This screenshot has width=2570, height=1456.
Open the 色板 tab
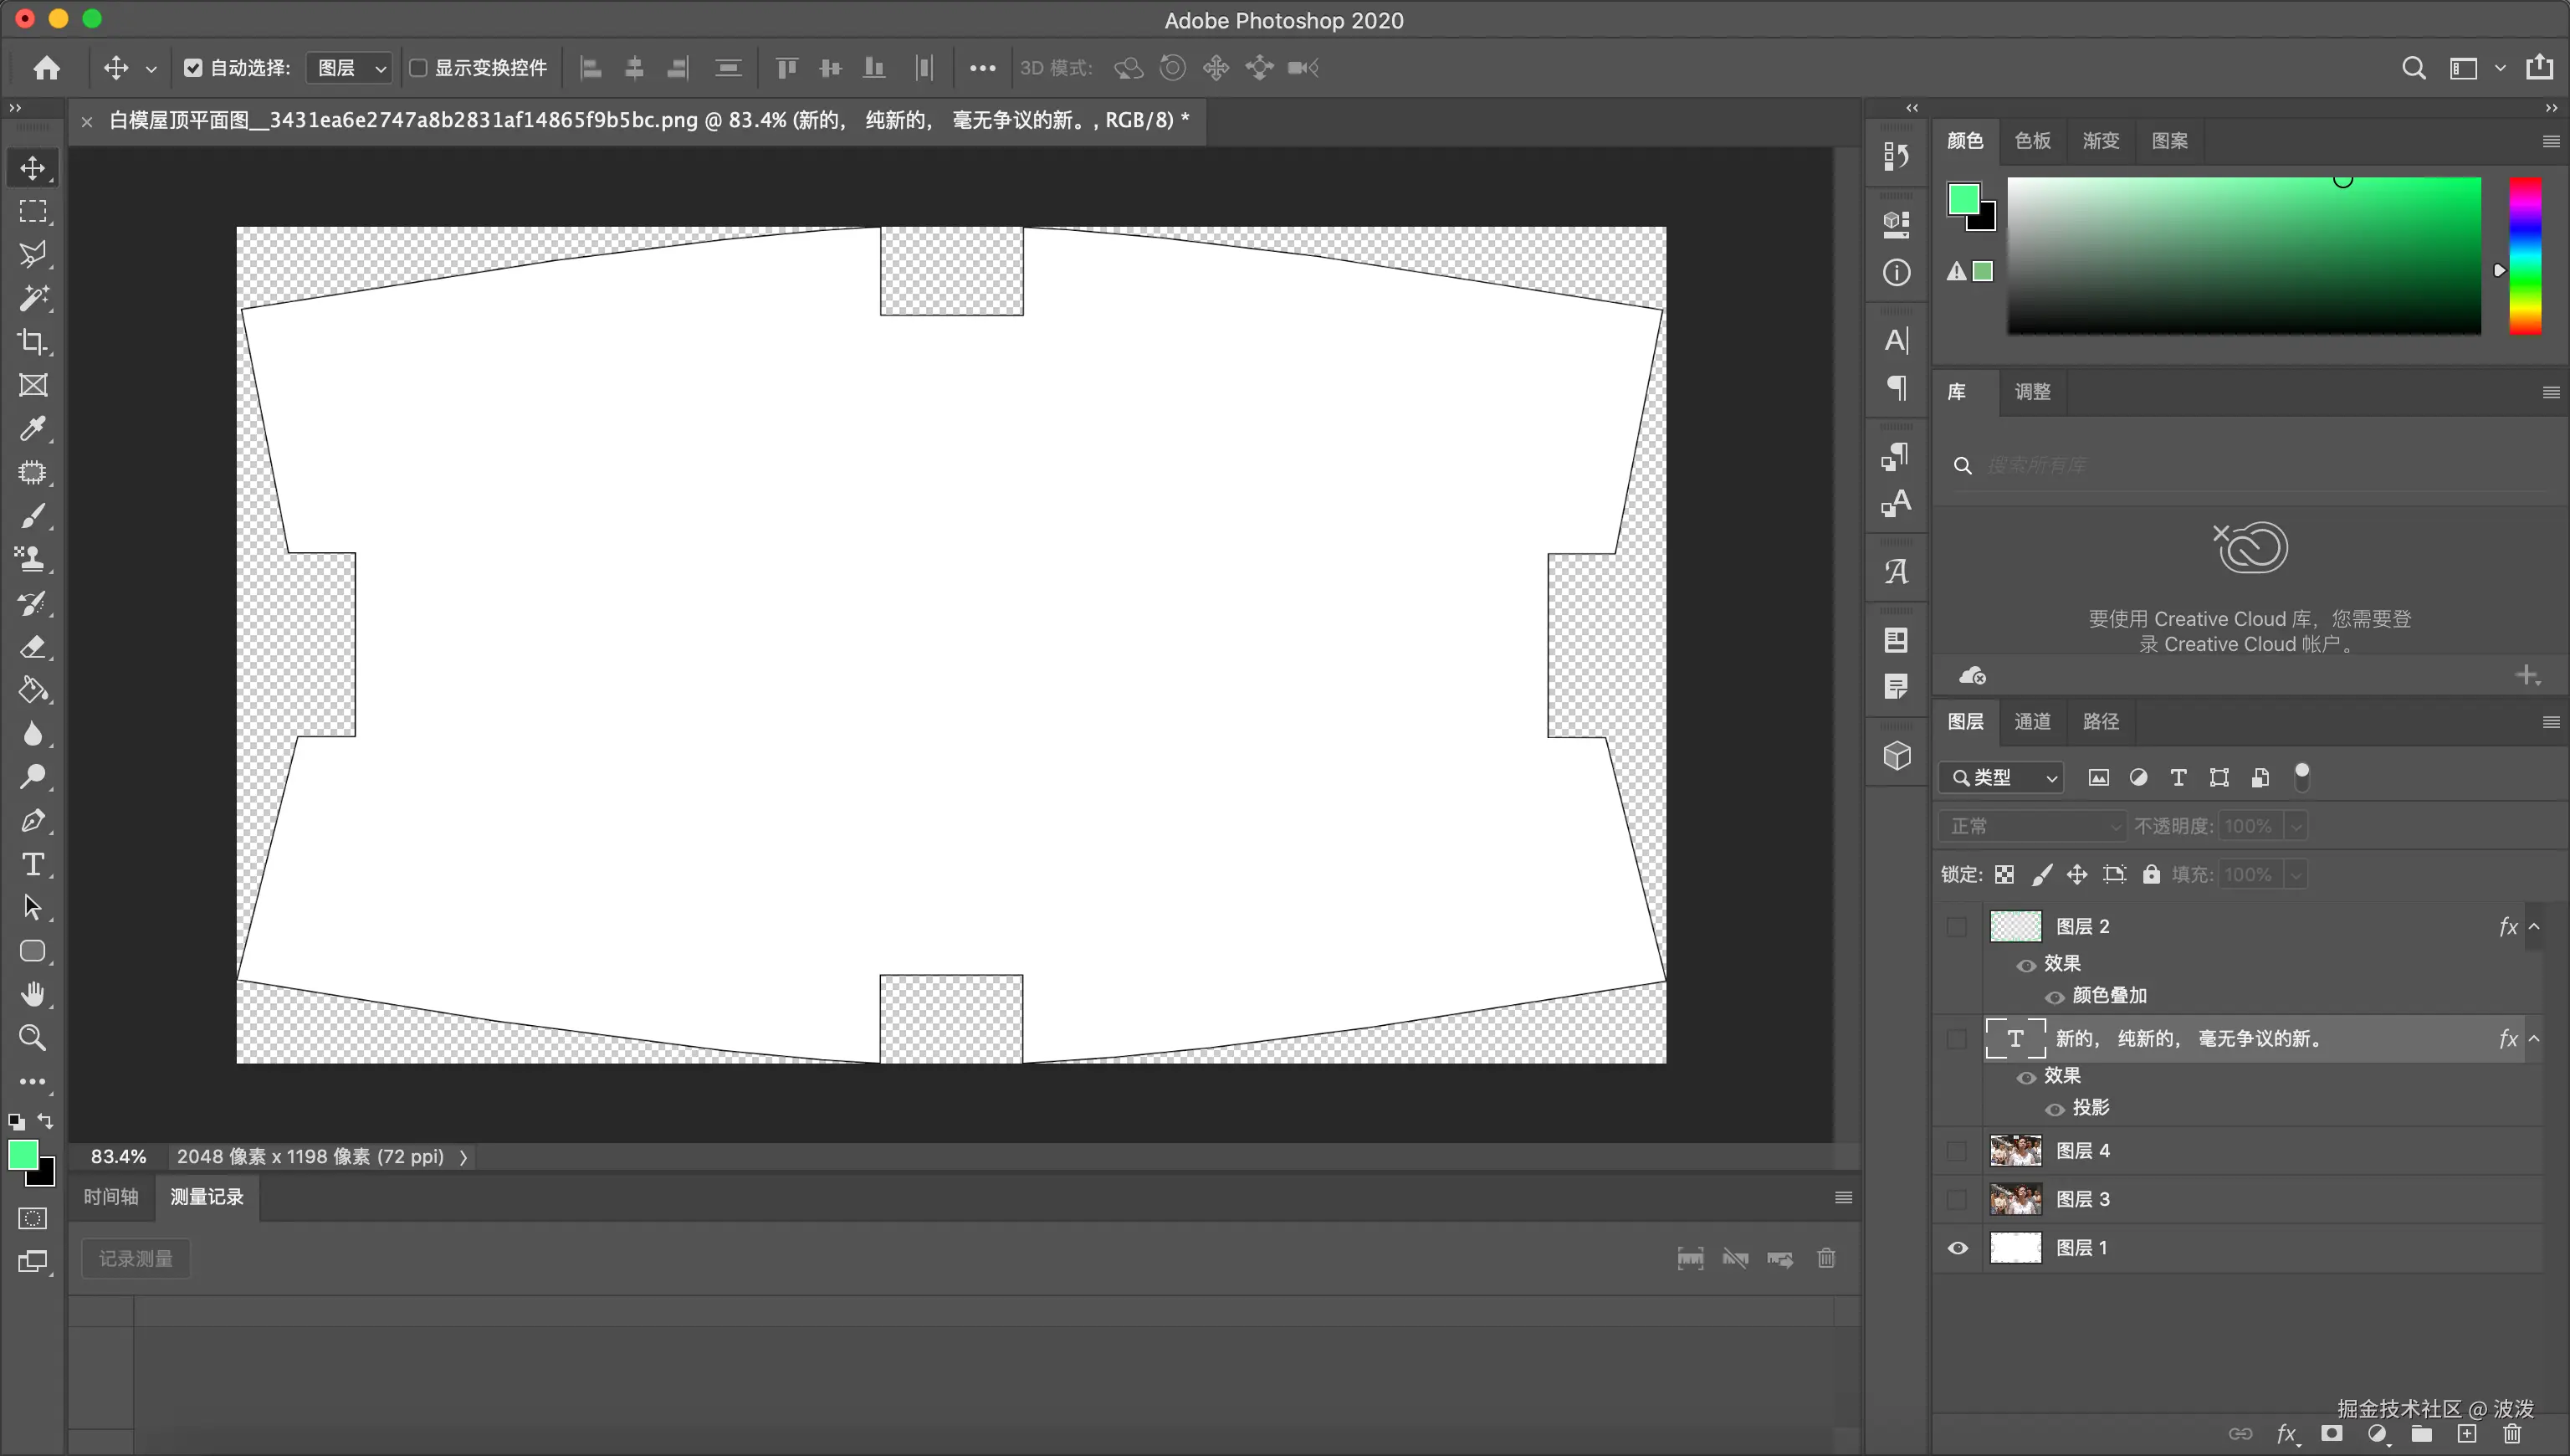(x=2031, y=141)
